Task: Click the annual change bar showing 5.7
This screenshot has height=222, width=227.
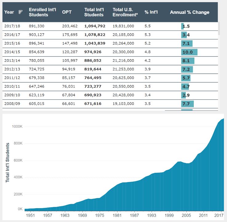Action: [186, 78]
